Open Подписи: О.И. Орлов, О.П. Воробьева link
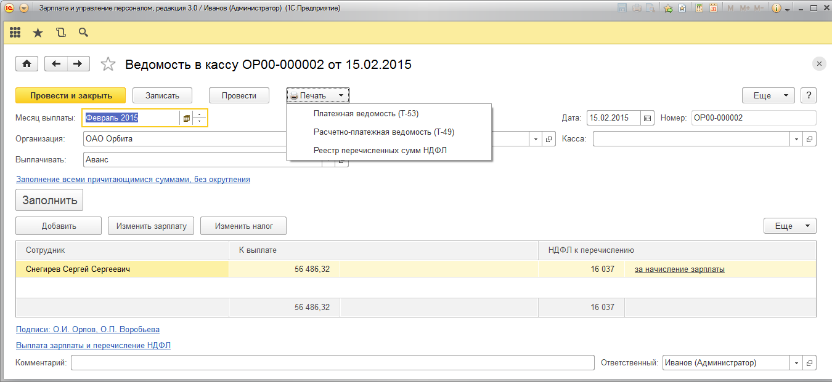Image resolution: width=832 pixels, height=382 pixels. [x=88, y=330]
